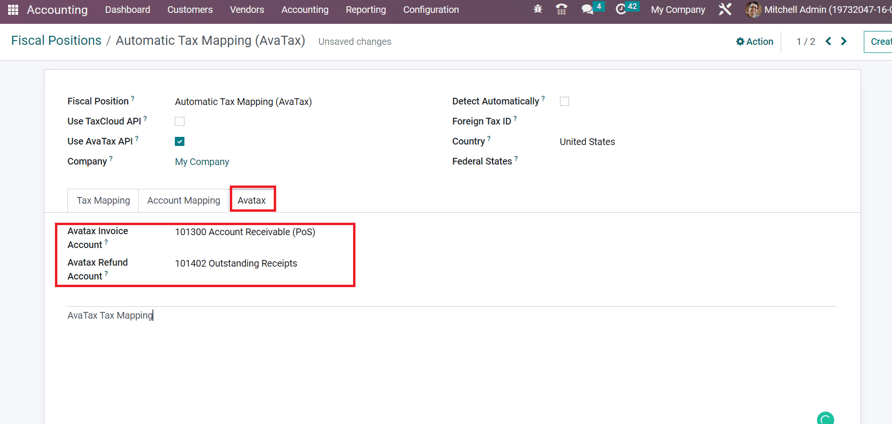Click the pager counter 1 / 2

coord(806,41)
